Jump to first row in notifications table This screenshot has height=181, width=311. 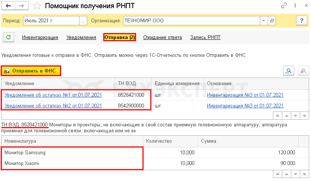pos(277,116)
